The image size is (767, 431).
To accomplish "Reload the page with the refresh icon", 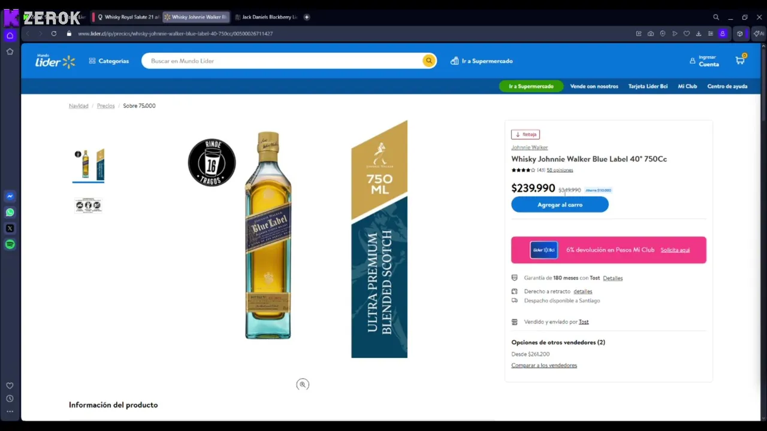I will pyautogui.click(x=54, y=34).
